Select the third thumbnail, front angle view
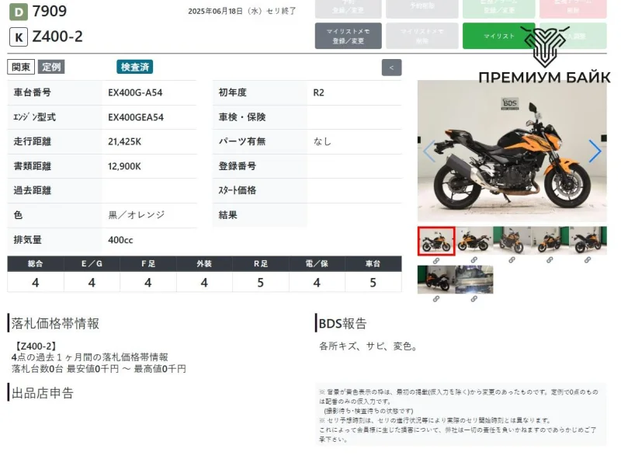The width and height of the screenshot is (621, 466). pyautogui.click(x=512, y=240)
